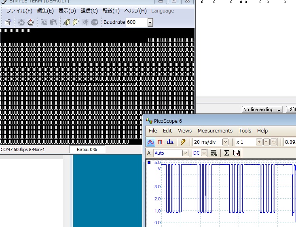Zoom in with the plus button
The width and height of the screenshot is (296, 227).
click(x=259, y=142)
